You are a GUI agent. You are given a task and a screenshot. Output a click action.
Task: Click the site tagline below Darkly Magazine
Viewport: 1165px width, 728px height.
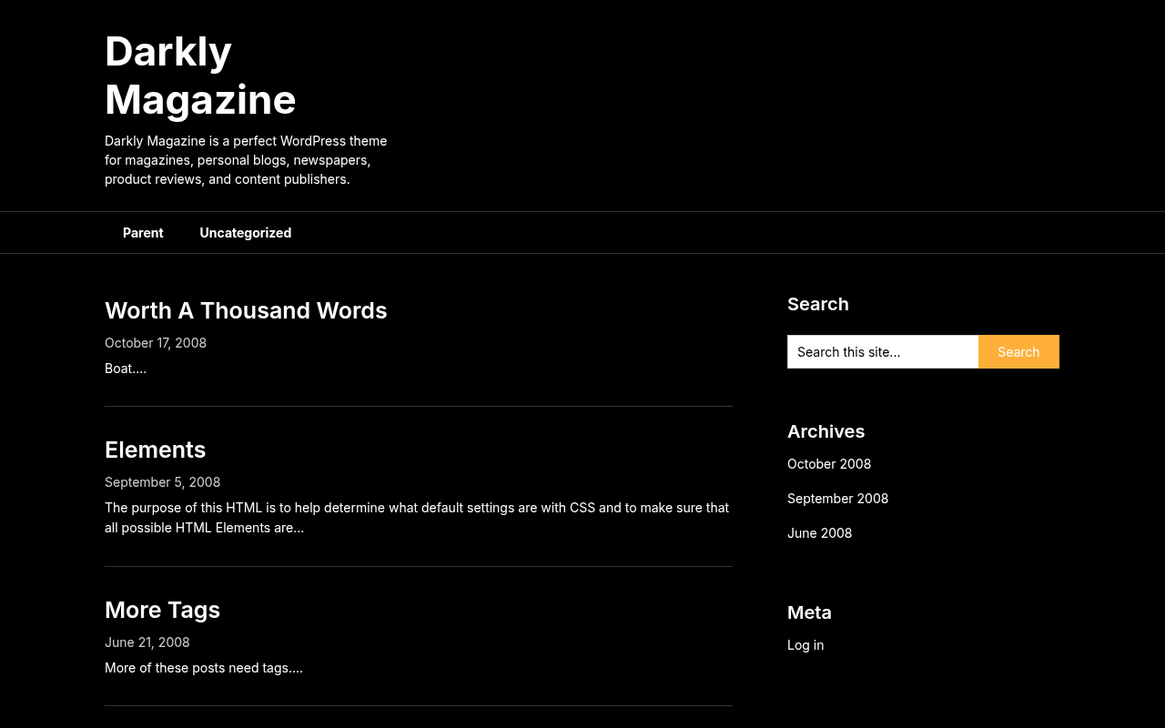point(246,160)
